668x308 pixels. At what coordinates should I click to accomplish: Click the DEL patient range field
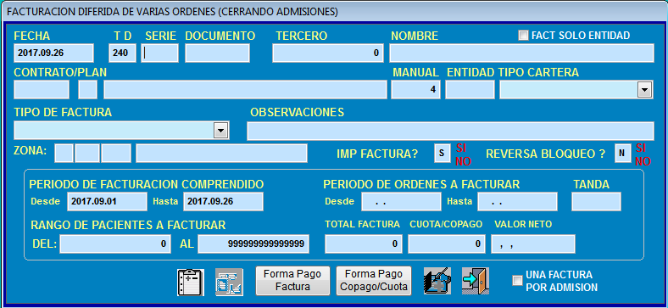[x=115, y=244]
